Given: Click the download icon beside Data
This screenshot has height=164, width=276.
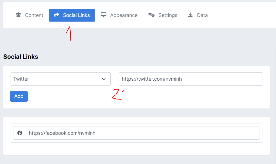Looking at the screenshot, I should pos(191,15).
